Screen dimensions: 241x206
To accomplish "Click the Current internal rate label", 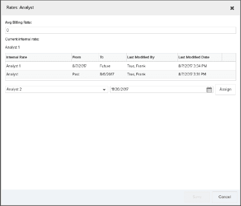I will pos(22,39).
